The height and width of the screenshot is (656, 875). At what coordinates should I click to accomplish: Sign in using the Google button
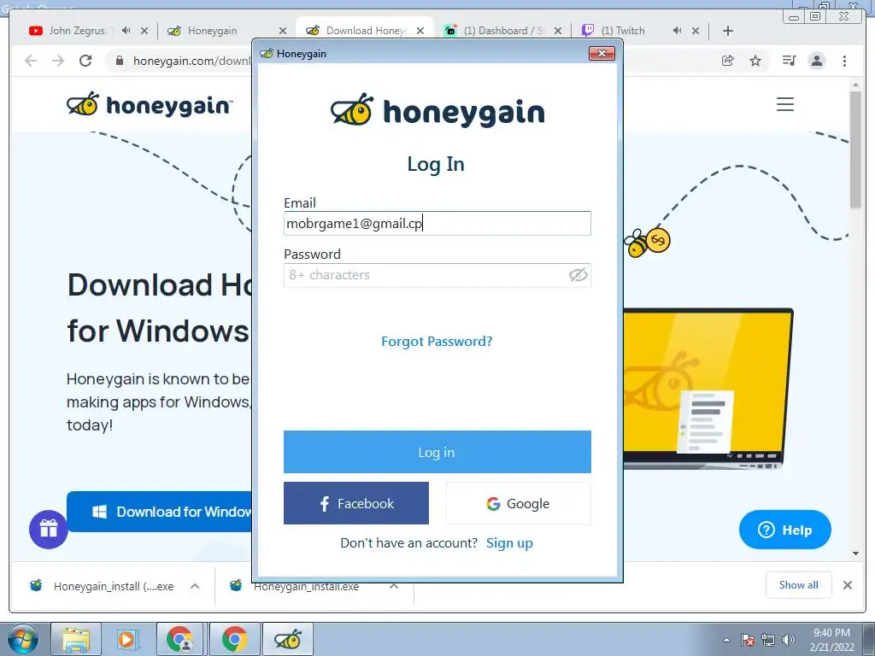(x=519, y=503)
